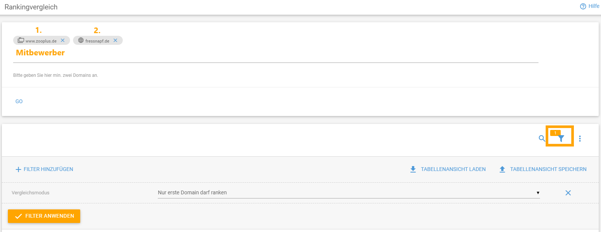Toggle the filter funnel icon
Image resolution: width=601 pixels, height=232 pixels.
[561, 139]
